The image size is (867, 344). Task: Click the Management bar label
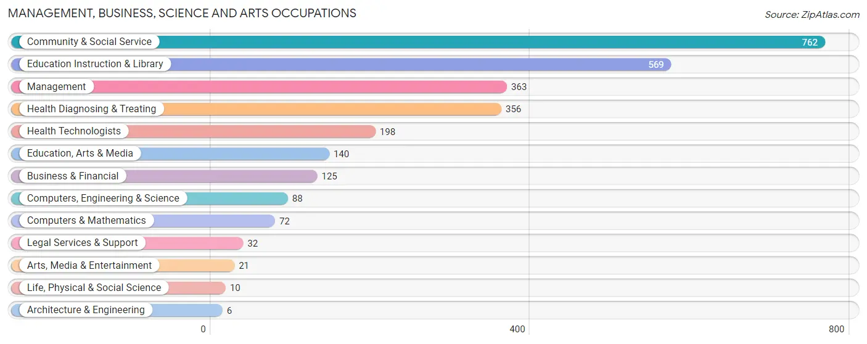(57, 87)
